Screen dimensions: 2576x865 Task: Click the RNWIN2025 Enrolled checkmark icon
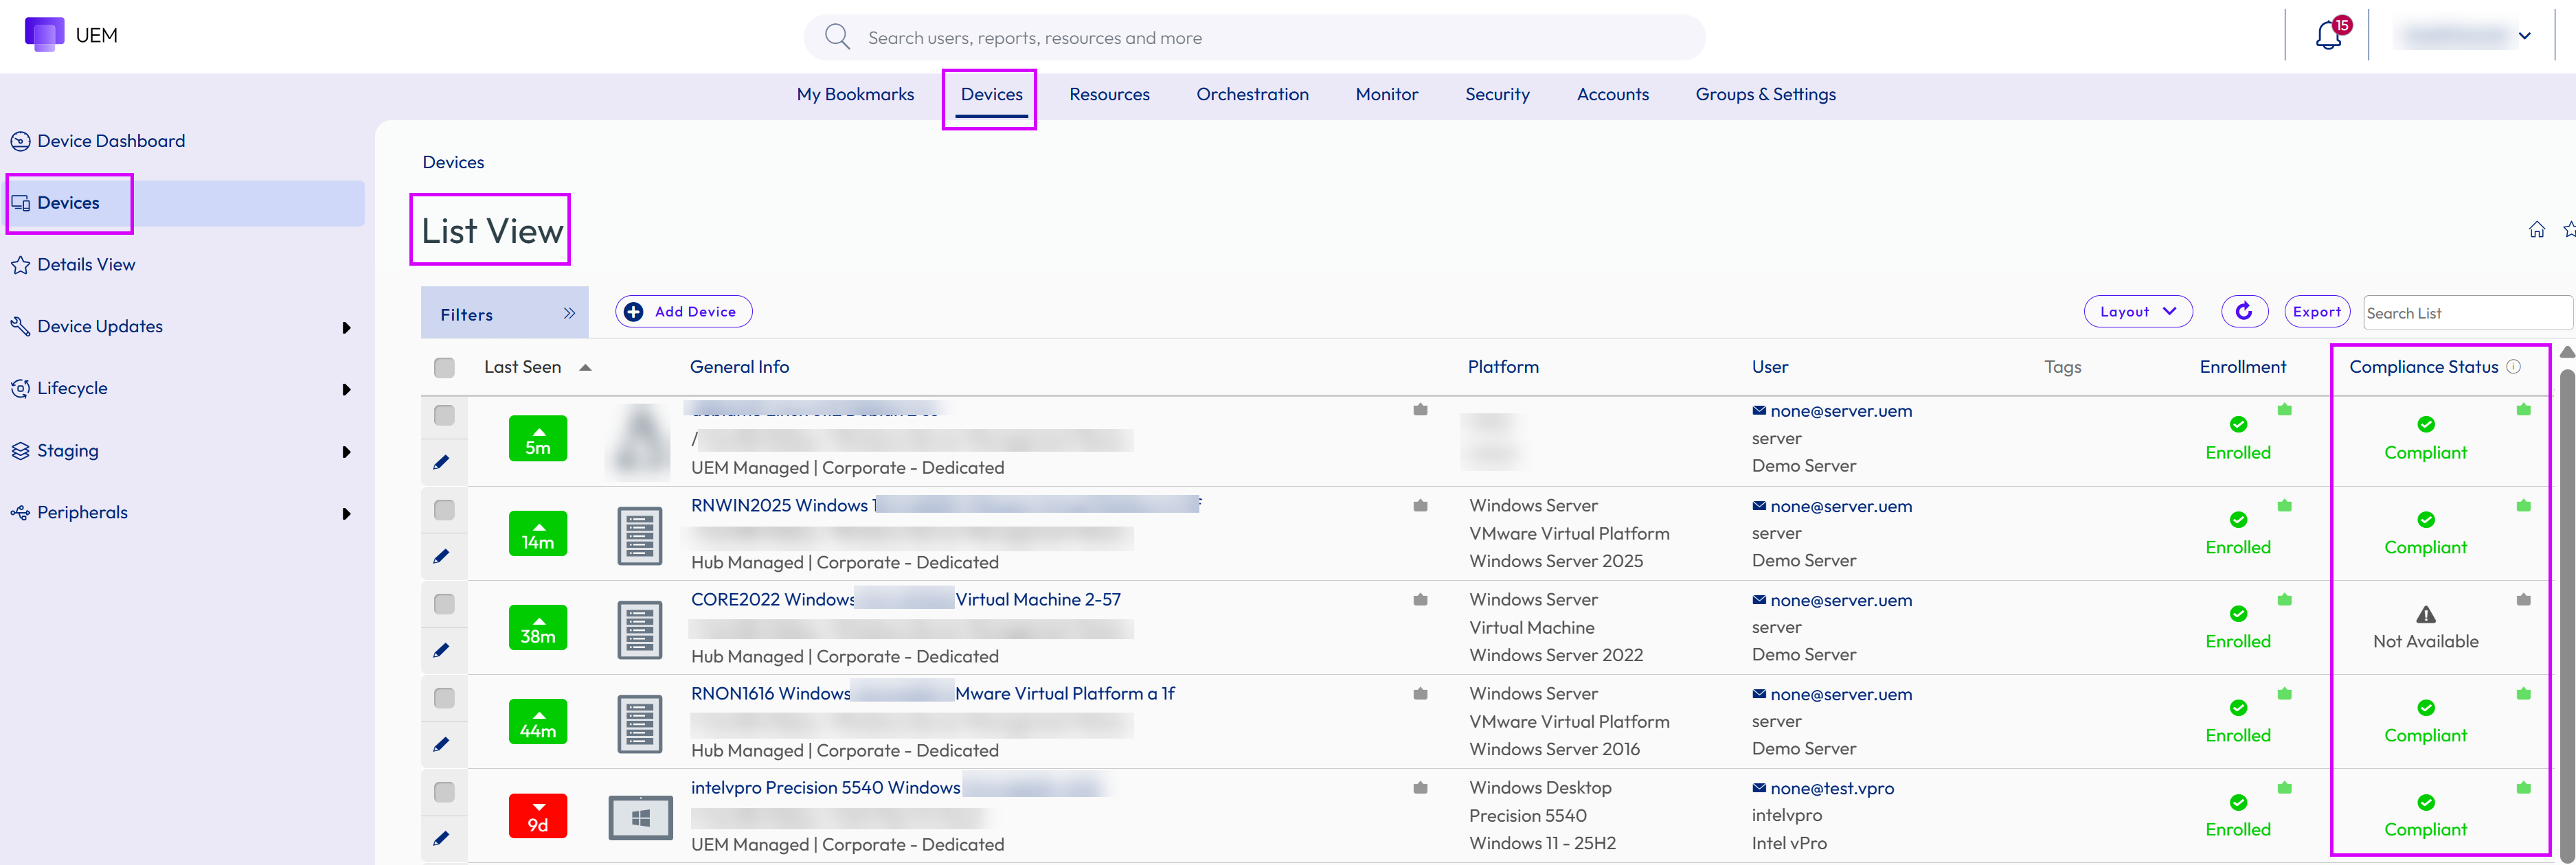(2238, 520)
